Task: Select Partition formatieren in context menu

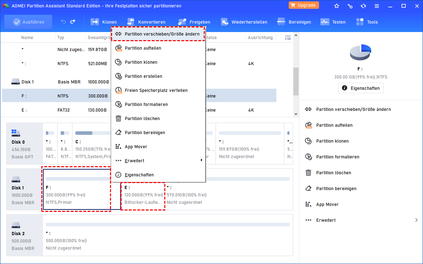Action: pos(158,105)
